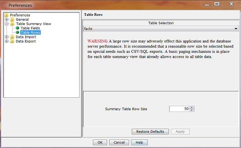Expand the Data Import tree node
The image size is (241, 148).
[6, 37]
